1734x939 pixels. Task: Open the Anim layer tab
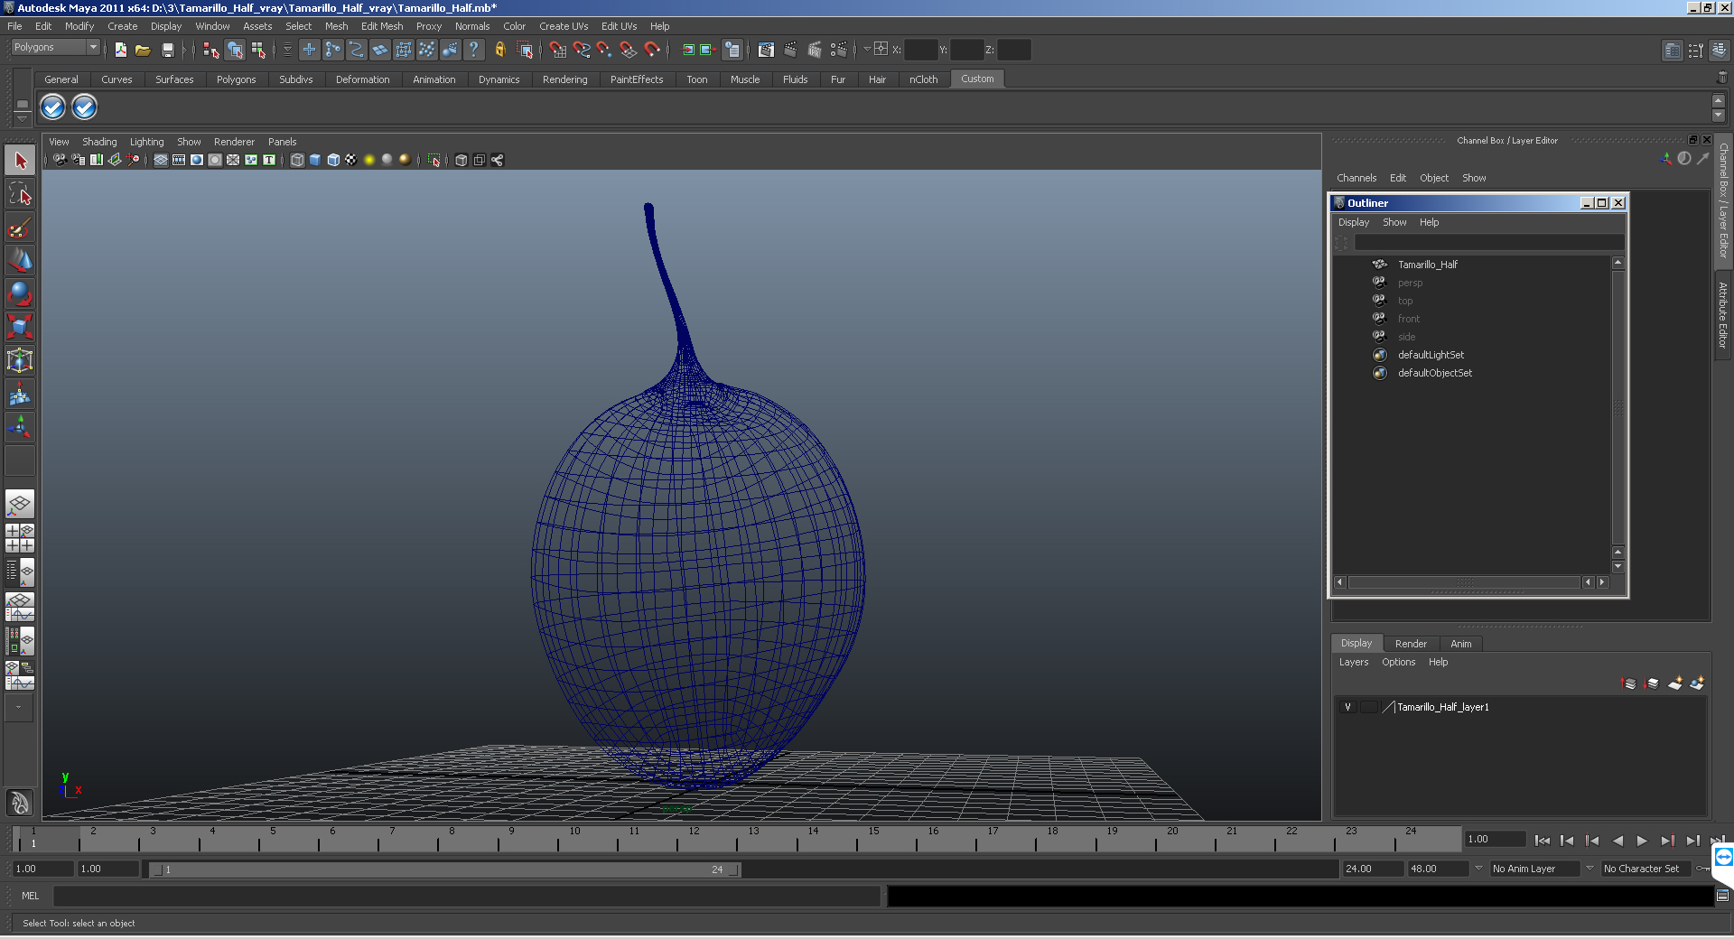tap(1460, 644)
